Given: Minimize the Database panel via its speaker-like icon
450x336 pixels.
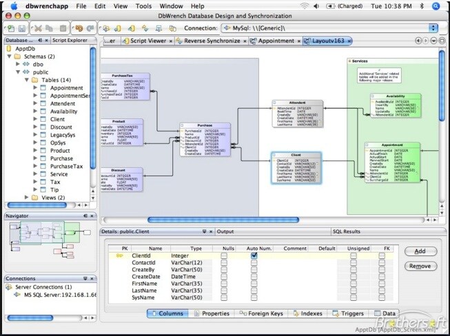Looking at the screenshot, I should point(40,41).
